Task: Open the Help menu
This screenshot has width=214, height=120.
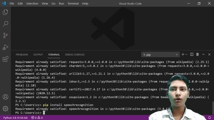Action: click(85, 4)
